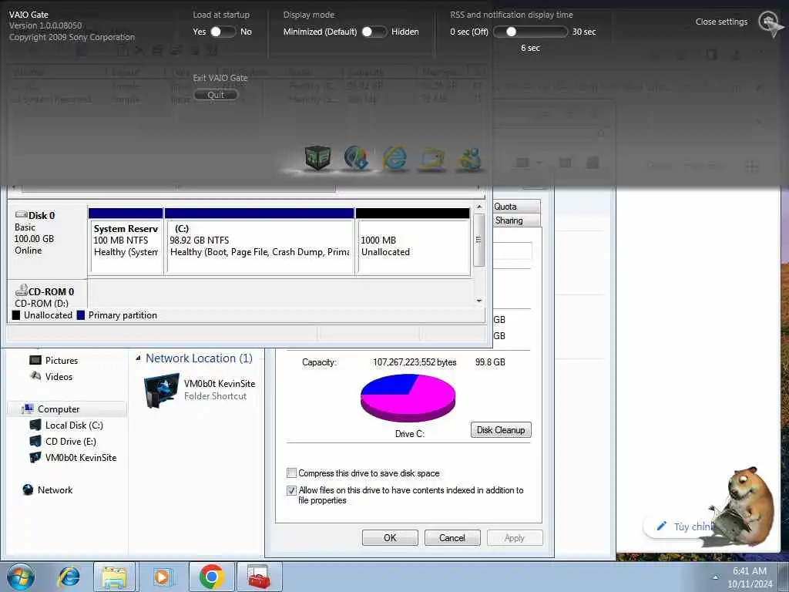Click the 30 sec label of display time
This screenshot has height=592, width=789.
[584, 32]
